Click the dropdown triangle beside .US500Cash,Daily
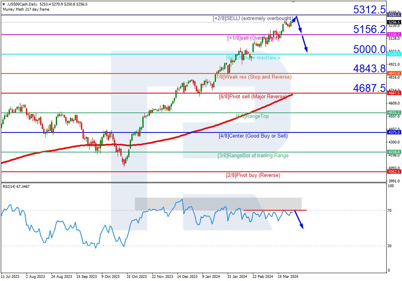The height and width of the screenshot is (281, 402). tap(4, 4)
